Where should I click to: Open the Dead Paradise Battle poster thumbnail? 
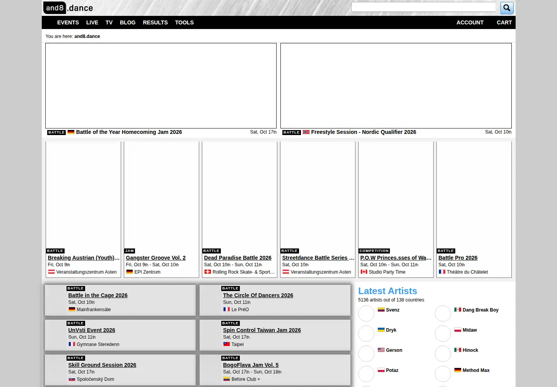pos(239,195)
